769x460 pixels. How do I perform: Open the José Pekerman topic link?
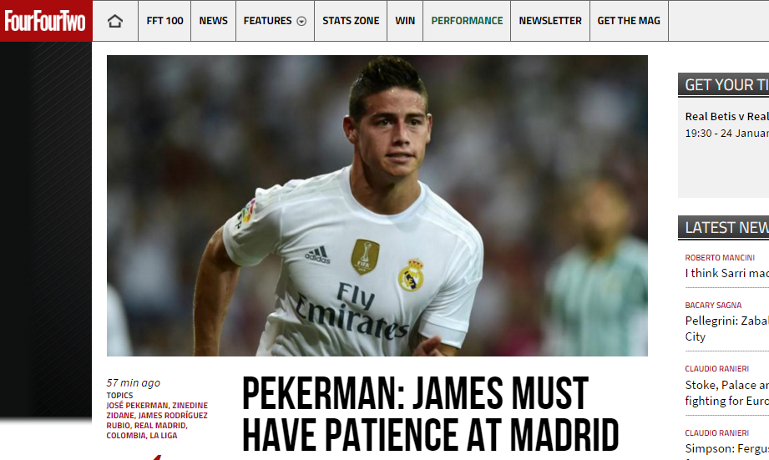pyautogui.click(x=137, y=406)
